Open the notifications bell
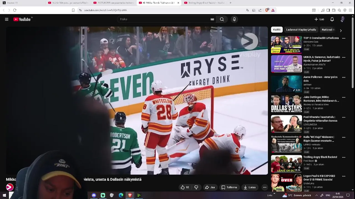The image size is (355, 199). tap(332, 19)
